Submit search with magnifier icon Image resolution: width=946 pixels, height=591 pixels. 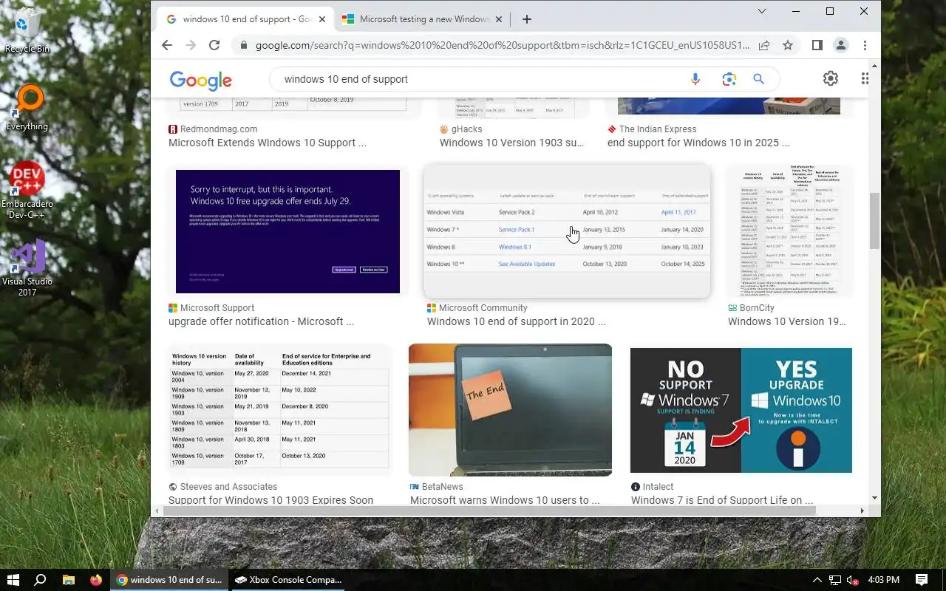(x=758, y=79)
